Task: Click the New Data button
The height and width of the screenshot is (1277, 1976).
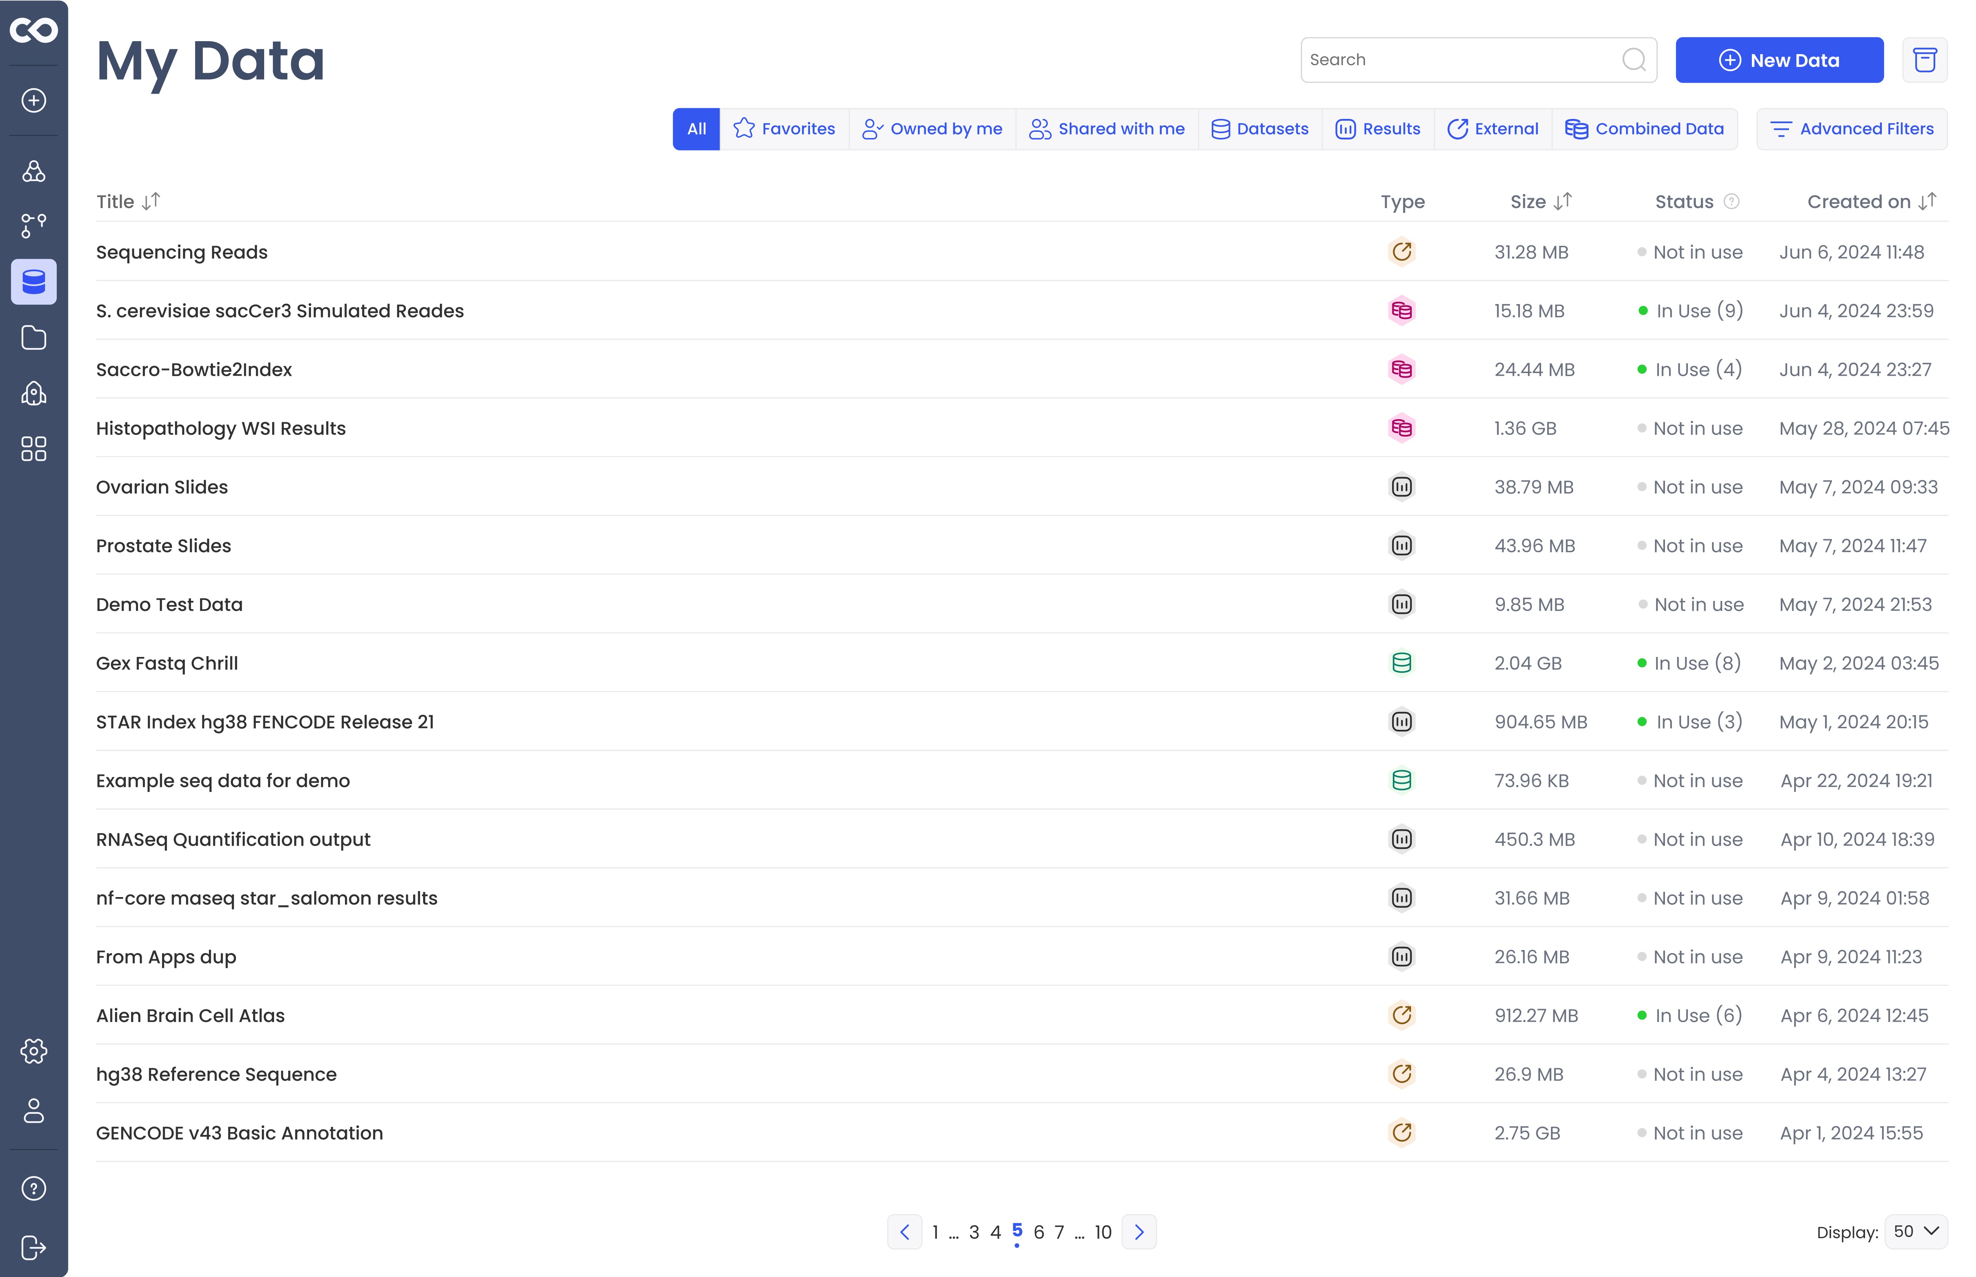Action: pyautogui.click(x=1779, y=60)
